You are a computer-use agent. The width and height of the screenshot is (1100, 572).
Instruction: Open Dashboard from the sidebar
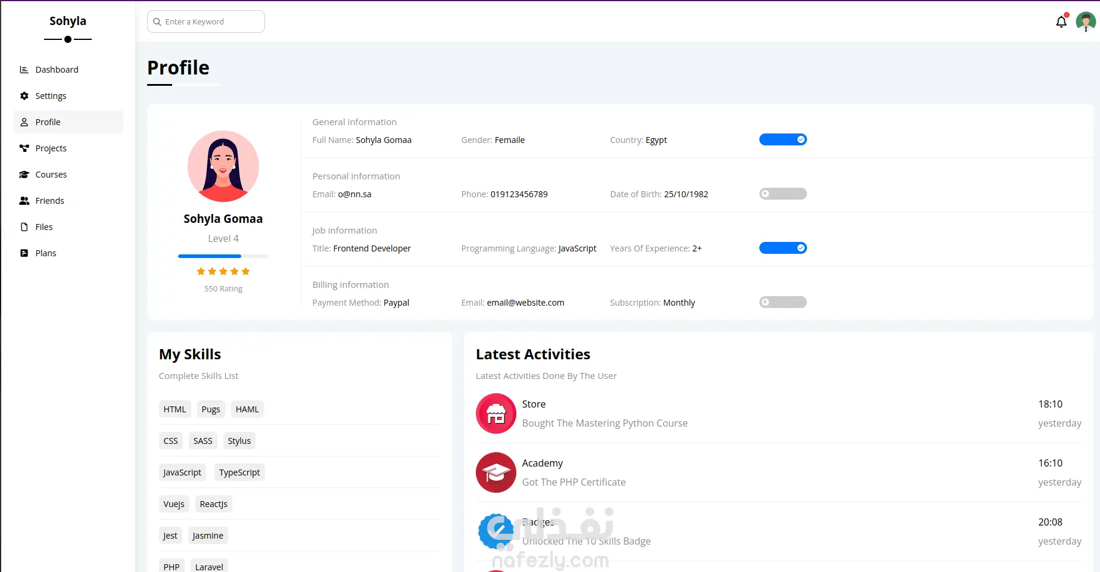pyautogui.click(x=68, y=70)
